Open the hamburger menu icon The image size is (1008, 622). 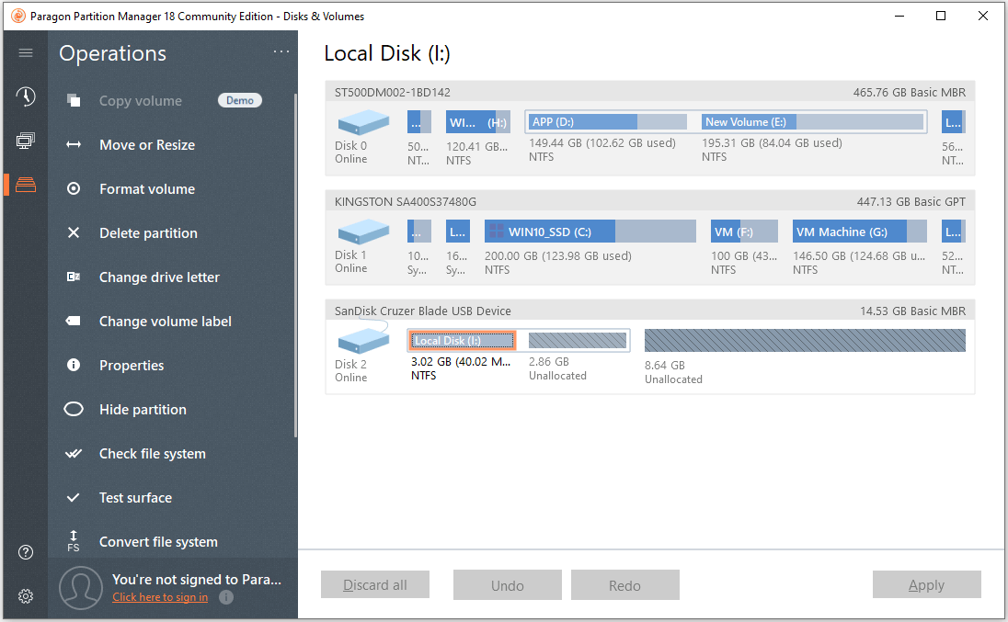pos(26,52)
